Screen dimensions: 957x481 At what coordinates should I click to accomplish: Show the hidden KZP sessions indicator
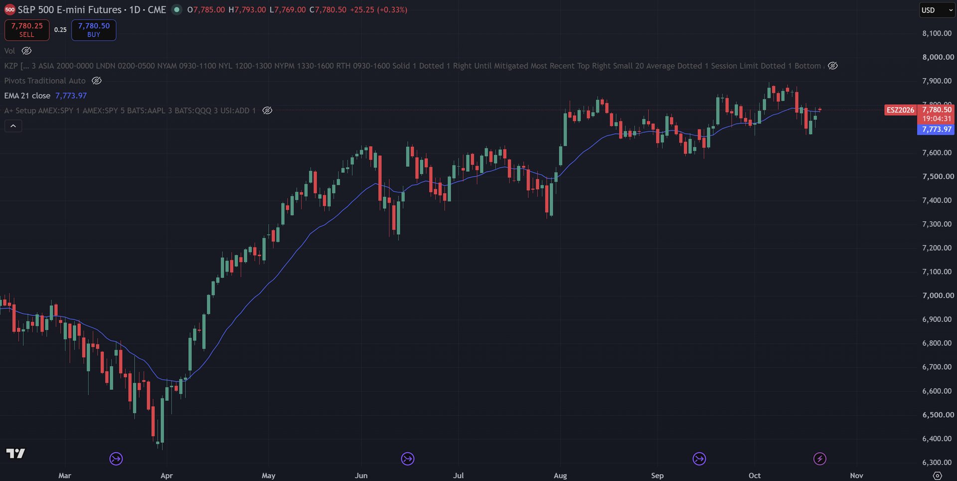click(x=833, y=66)
